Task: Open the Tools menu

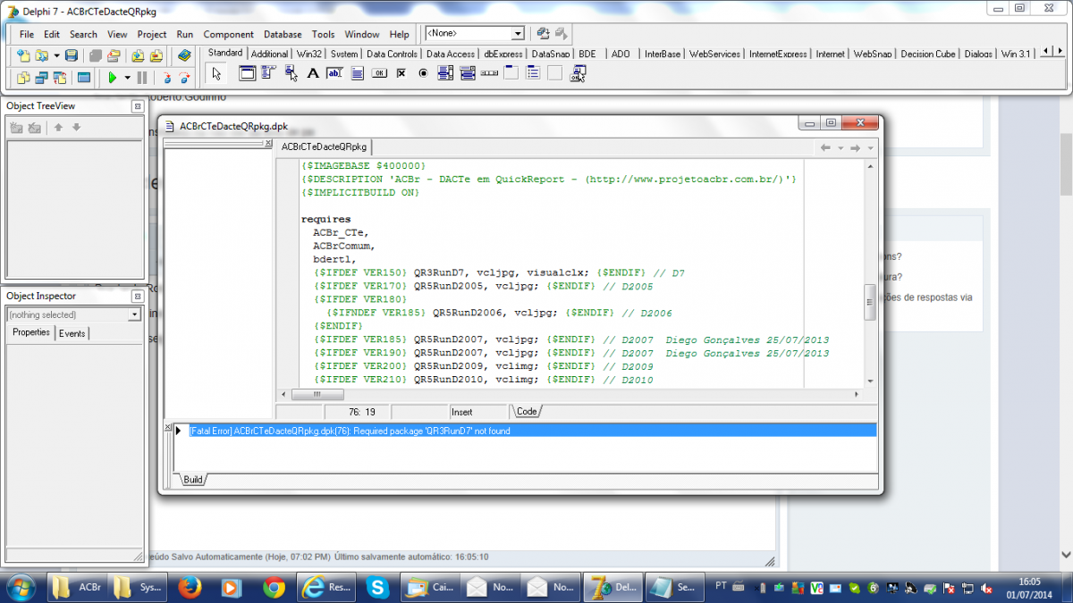Action: point(323,34)
